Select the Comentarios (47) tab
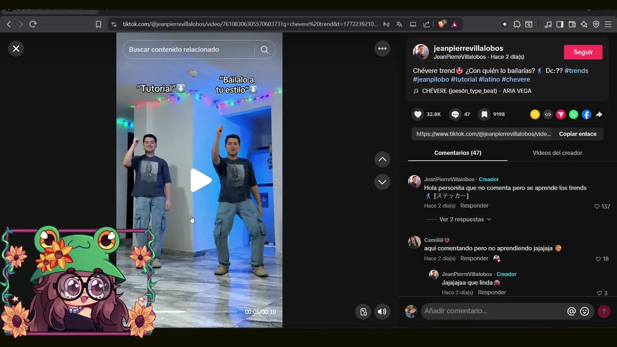617x347 pixels. tap(457, 153)
